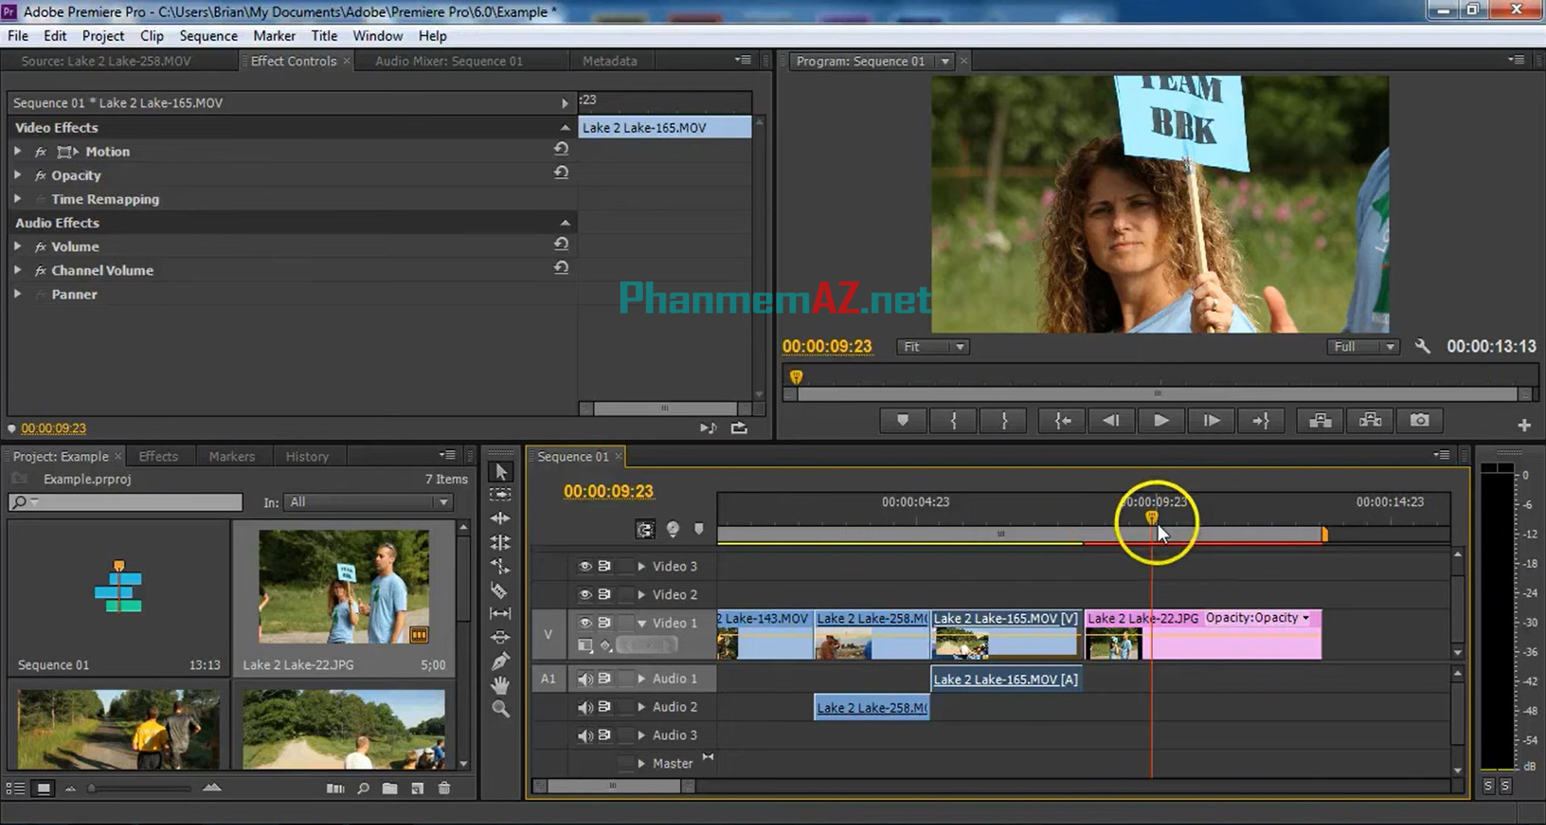
Task: Delete selected item with trash icon
Action: 444,789
